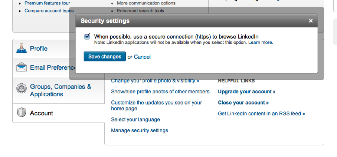Open Change your profile photo & visibility
Viewport: 337px width, 157px height.
155,81
